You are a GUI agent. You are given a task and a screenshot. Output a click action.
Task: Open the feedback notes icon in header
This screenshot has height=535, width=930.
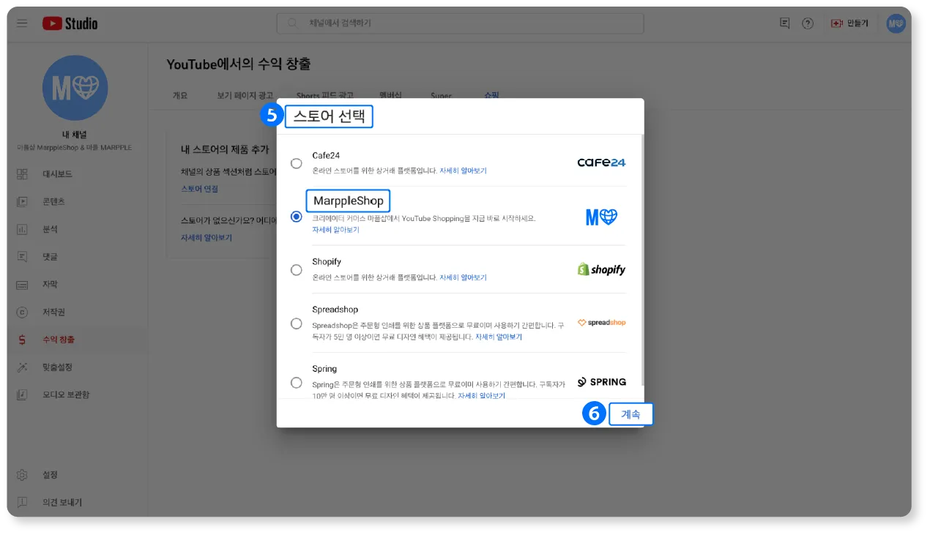tap(784, 23)
